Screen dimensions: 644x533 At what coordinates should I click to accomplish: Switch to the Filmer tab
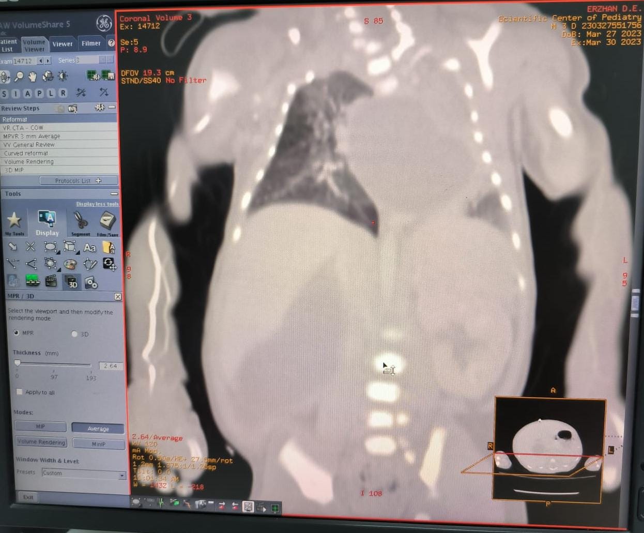pyautogui.click(x=91, y=44)
